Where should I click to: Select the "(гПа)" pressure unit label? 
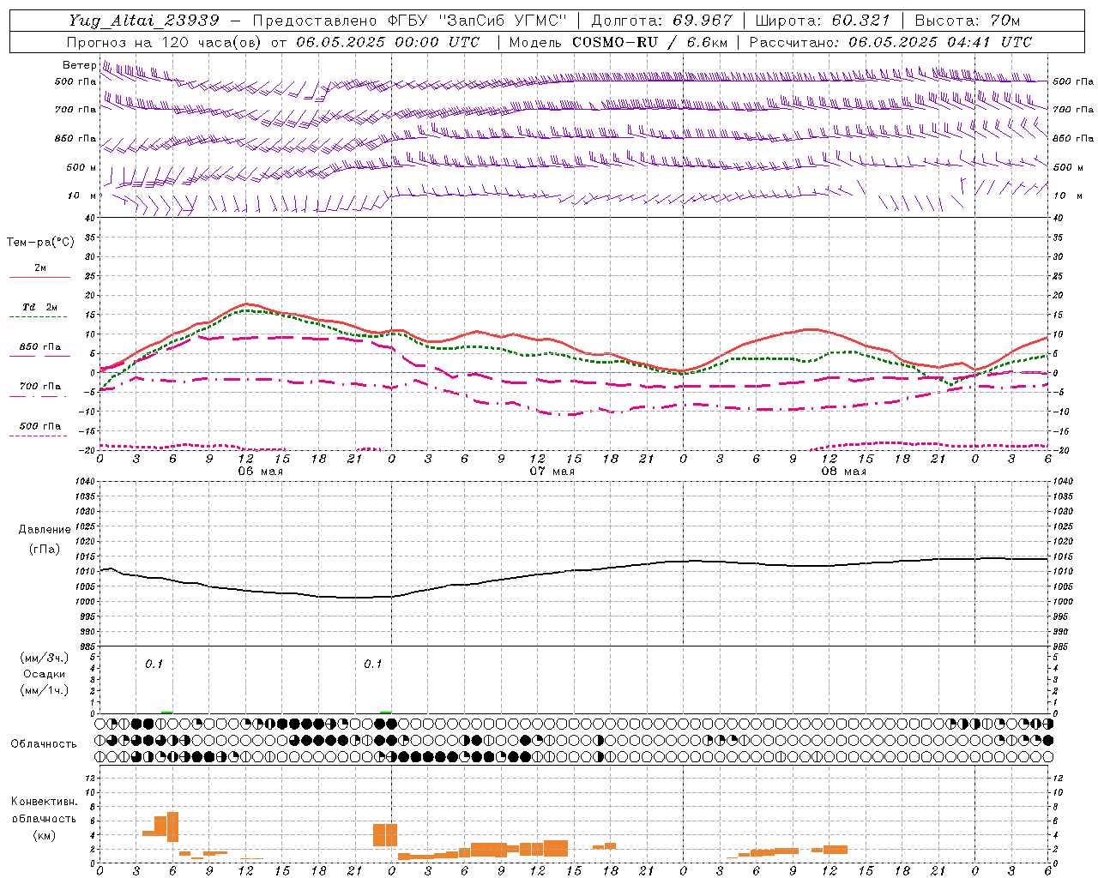[x=45, y=550]
